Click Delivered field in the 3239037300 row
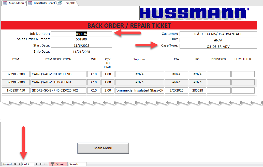The image size is (263, 167). 219,82
